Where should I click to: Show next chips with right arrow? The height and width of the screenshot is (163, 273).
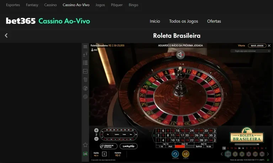pyautogui.click(x=268, y=154)
